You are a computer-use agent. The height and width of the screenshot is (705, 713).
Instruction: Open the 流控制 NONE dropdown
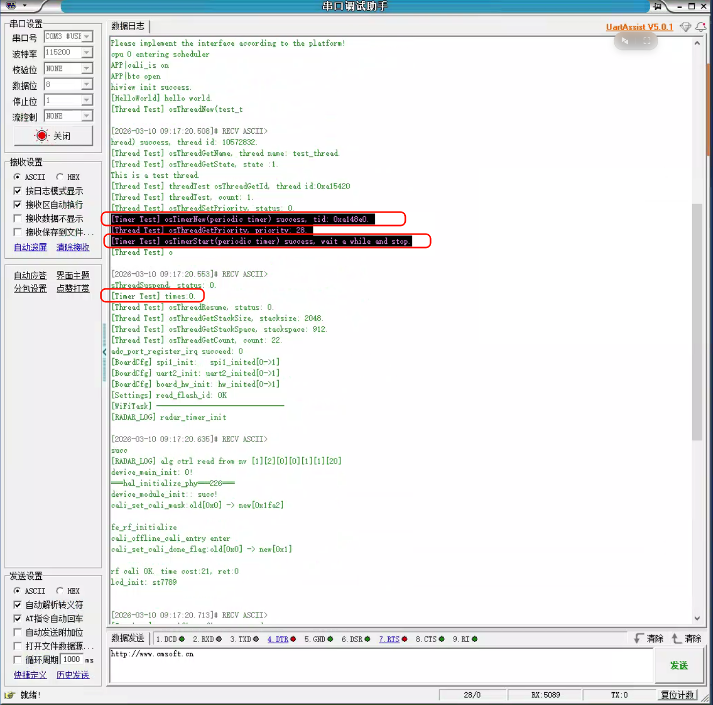pyautogui.click(x=87, y=116)
